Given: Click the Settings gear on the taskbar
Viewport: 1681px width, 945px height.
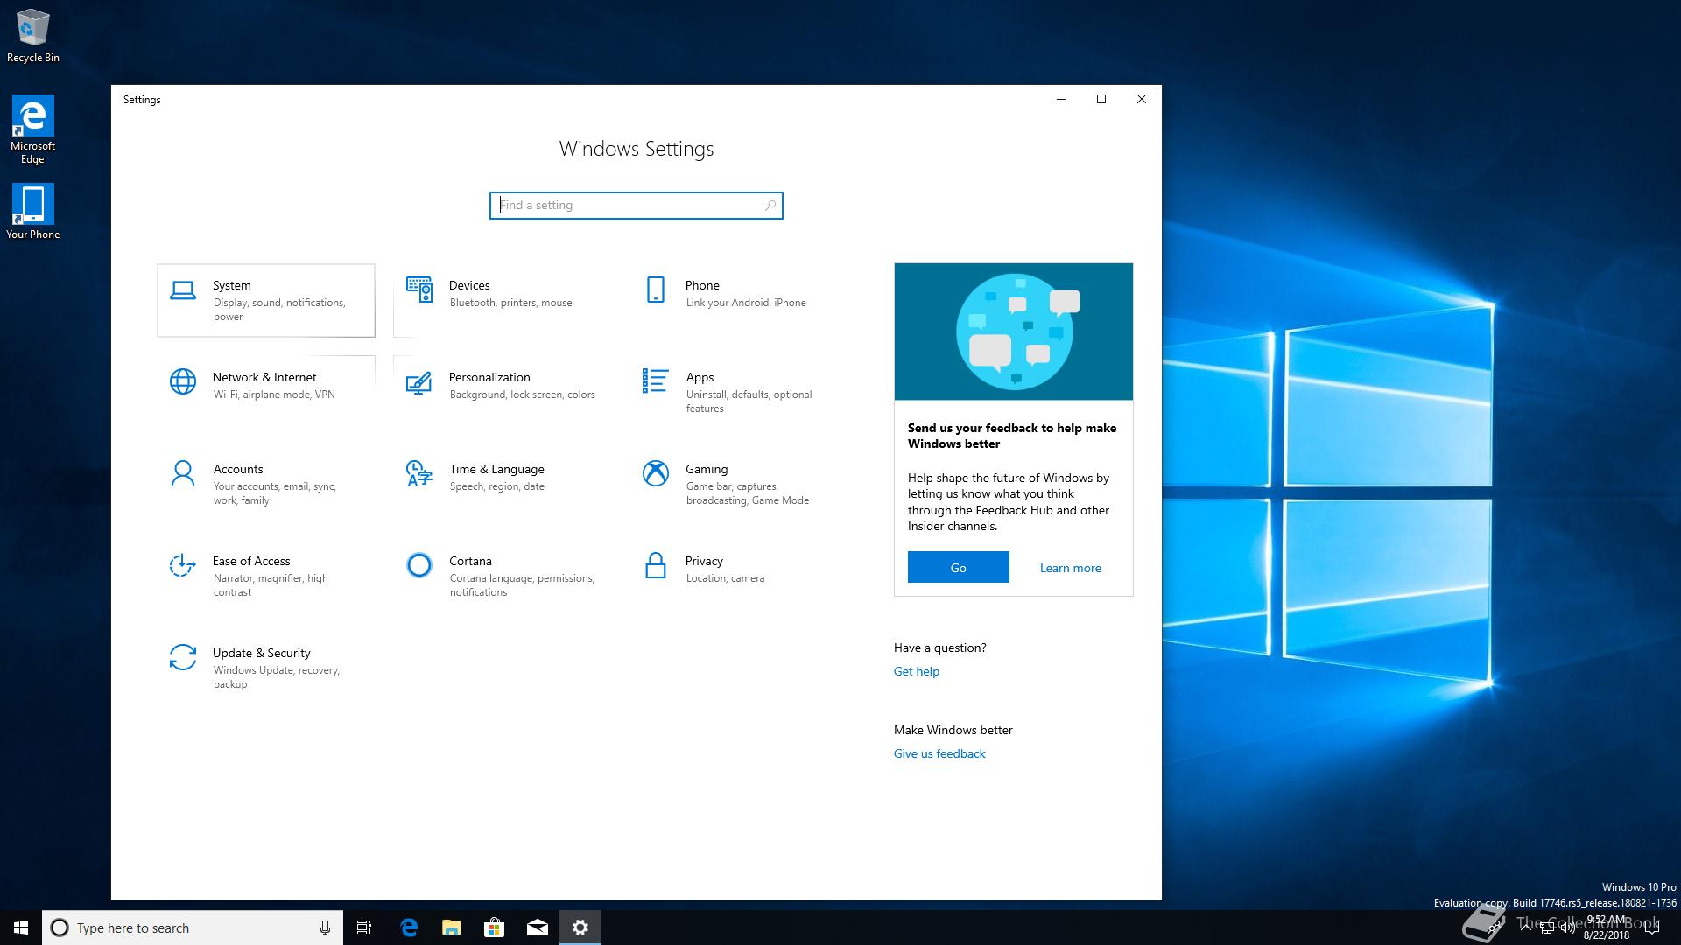Looking at the screenshot, I should click(x=580, y=927).
